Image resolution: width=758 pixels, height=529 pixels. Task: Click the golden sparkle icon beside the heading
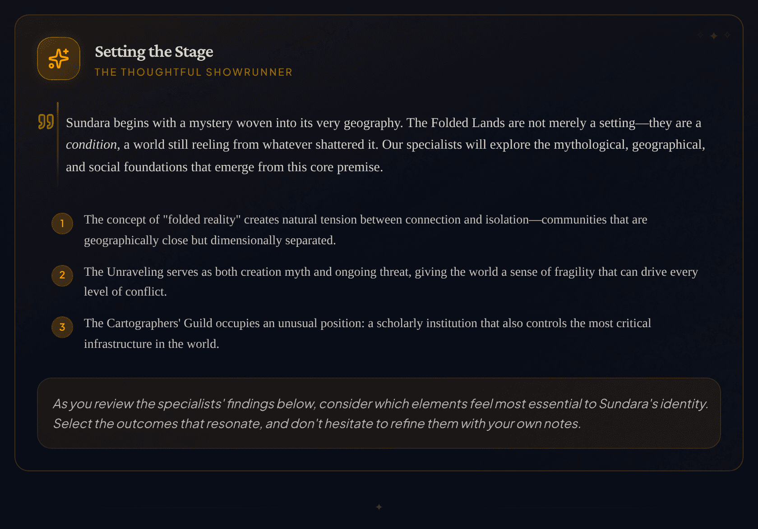pyautogui.click(x=59, y=59)
